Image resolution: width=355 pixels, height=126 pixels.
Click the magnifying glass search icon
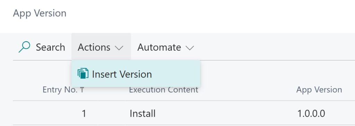pos(25,47)
